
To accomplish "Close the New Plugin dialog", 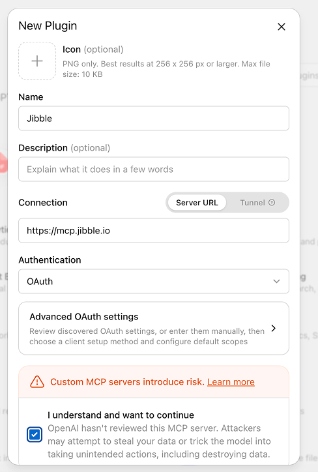I will click(x=282, y=27).
